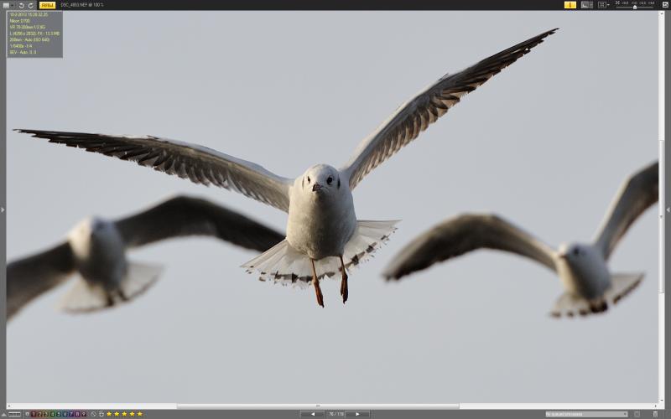Adjust the zoom level slider handle
Screen dimensions: 671x419
(x=635, y=8)
